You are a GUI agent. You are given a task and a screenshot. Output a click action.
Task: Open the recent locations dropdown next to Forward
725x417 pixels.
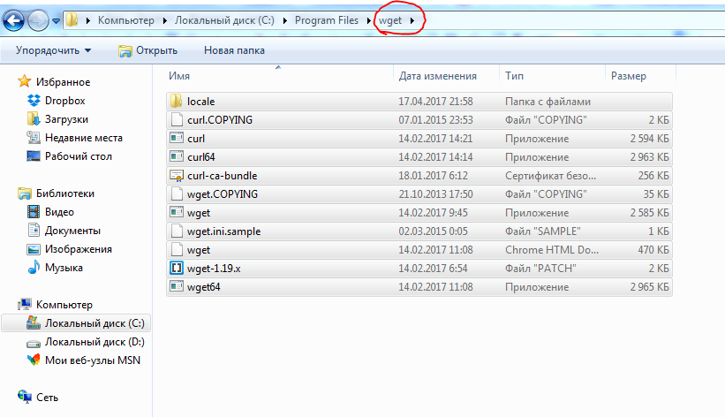(x=57, y=19)
